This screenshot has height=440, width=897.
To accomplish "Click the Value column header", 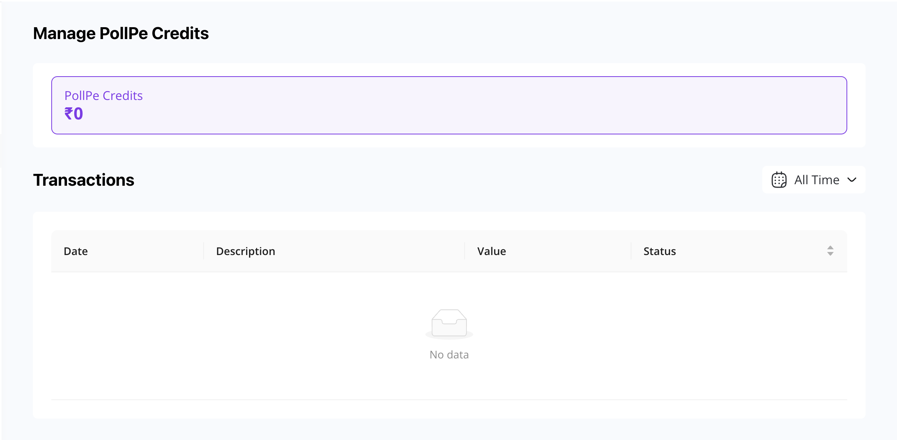I will point(548,251).
